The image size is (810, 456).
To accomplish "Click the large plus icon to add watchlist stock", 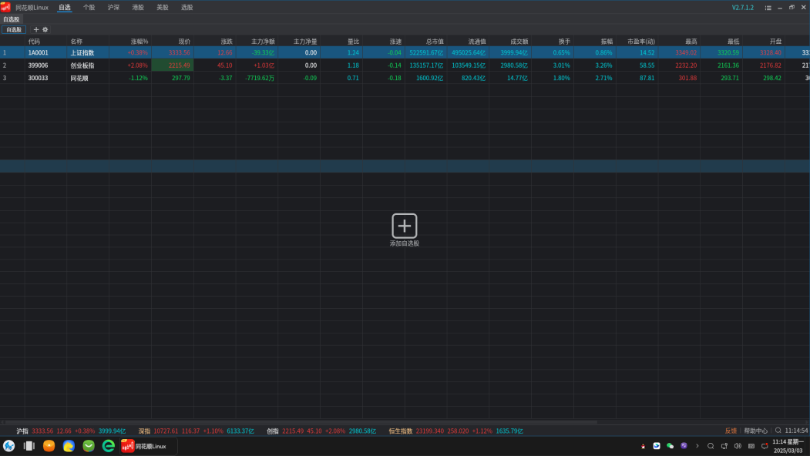I will (x=405, y=226).
